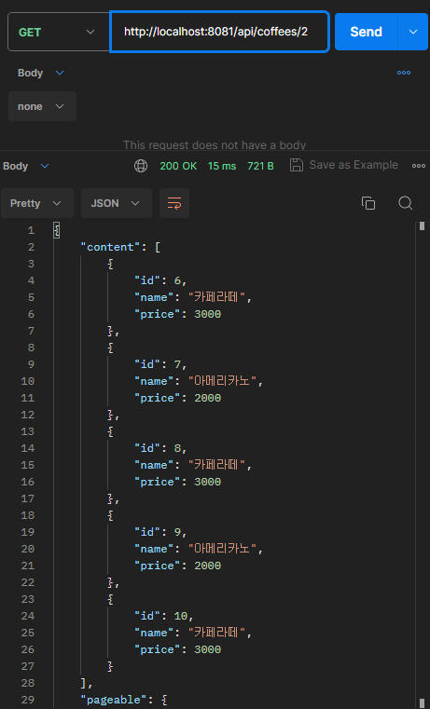Click the save icon beside Save as Example

pyautogui.click(x=296, y=165)
